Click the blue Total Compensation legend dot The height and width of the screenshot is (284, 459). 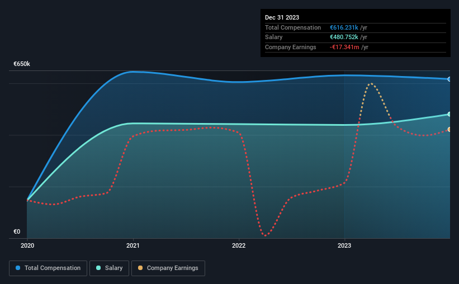[x=18, y=268]
